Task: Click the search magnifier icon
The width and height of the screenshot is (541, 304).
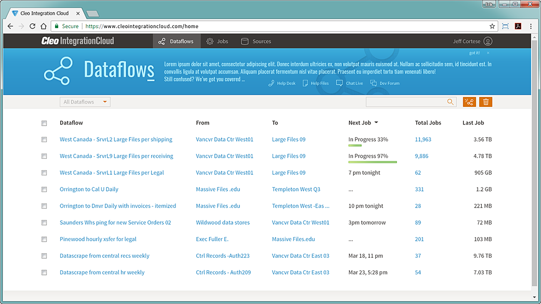Action: coord(450,102)
